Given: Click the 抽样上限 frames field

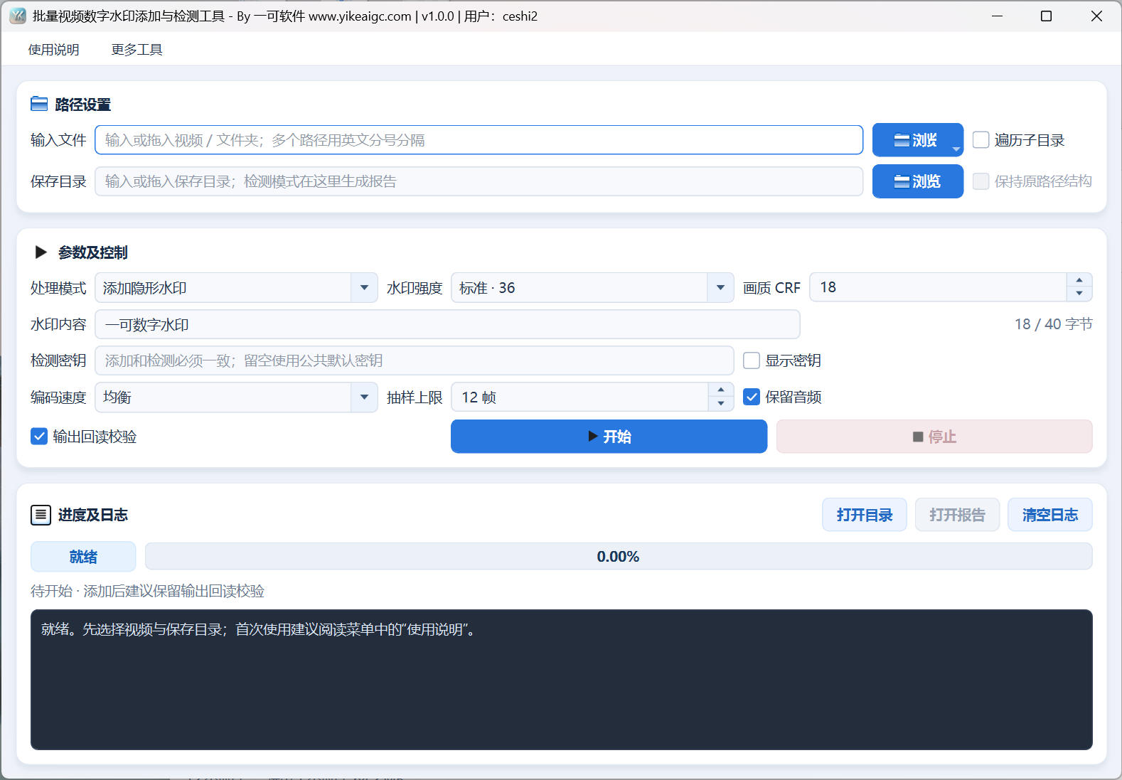Looking at the screenshot, I should point(579,397).
